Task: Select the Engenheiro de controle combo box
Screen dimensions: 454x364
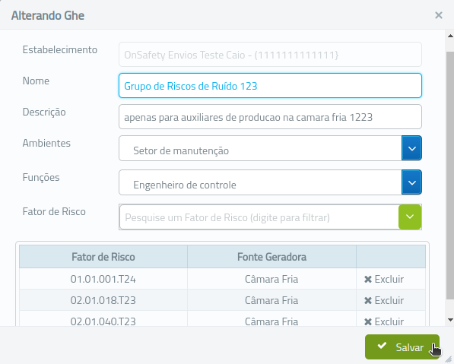Action: pos(260,182)
